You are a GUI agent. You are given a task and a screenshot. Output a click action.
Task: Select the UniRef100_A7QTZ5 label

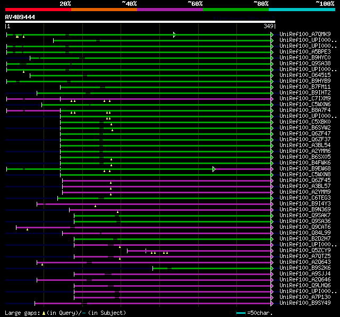tap(305, 256)
